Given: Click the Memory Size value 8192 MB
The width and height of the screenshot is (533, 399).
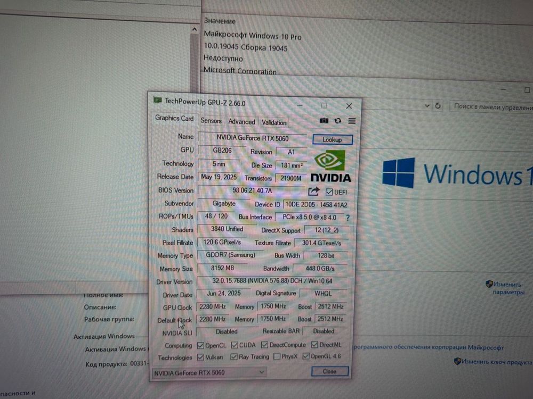Looking at the screenshot, I should (x=222, y=268).
